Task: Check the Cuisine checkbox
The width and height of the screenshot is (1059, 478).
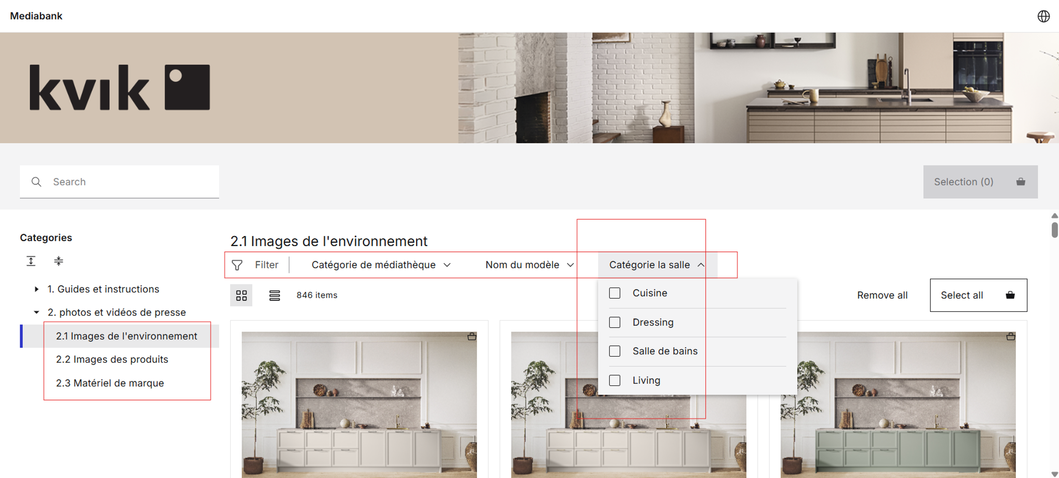Action: [x=615, y=293]
